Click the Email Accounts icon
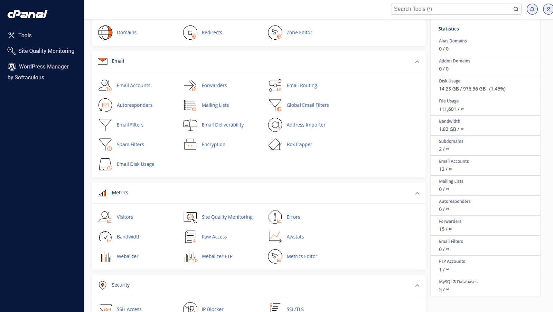The height and width of the screenshot is (312, 553). tap(105, 85)
